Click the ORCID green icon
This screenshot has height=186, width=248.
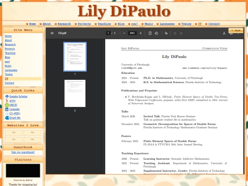7,105
